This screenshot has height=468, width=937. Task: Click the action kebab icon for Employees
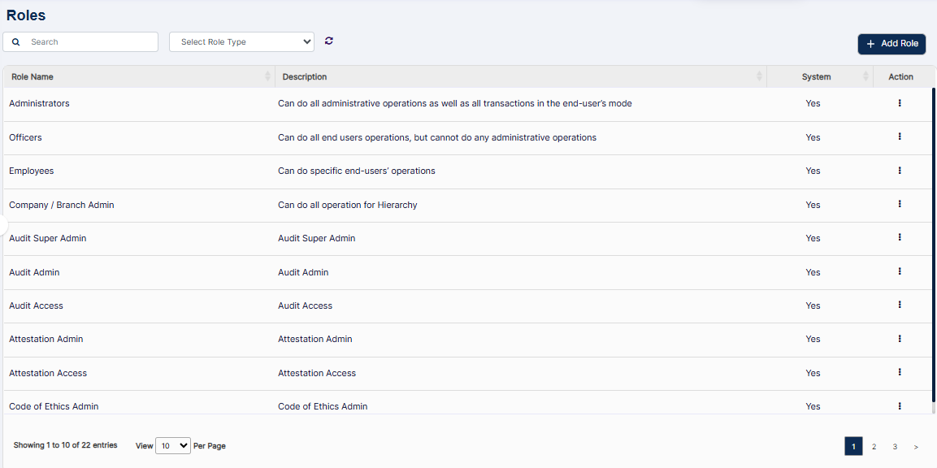click(x=900, y=171)
